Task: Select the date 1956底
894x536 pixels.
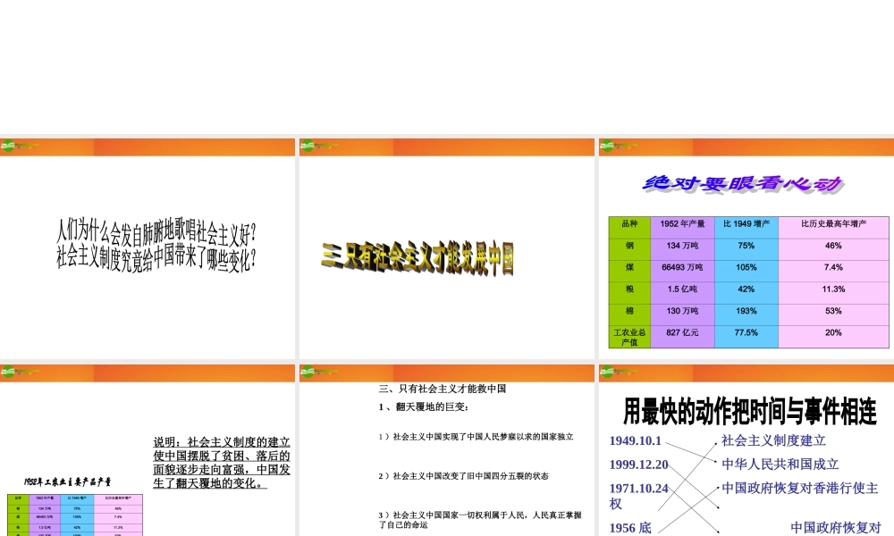Action: (630, 527)
